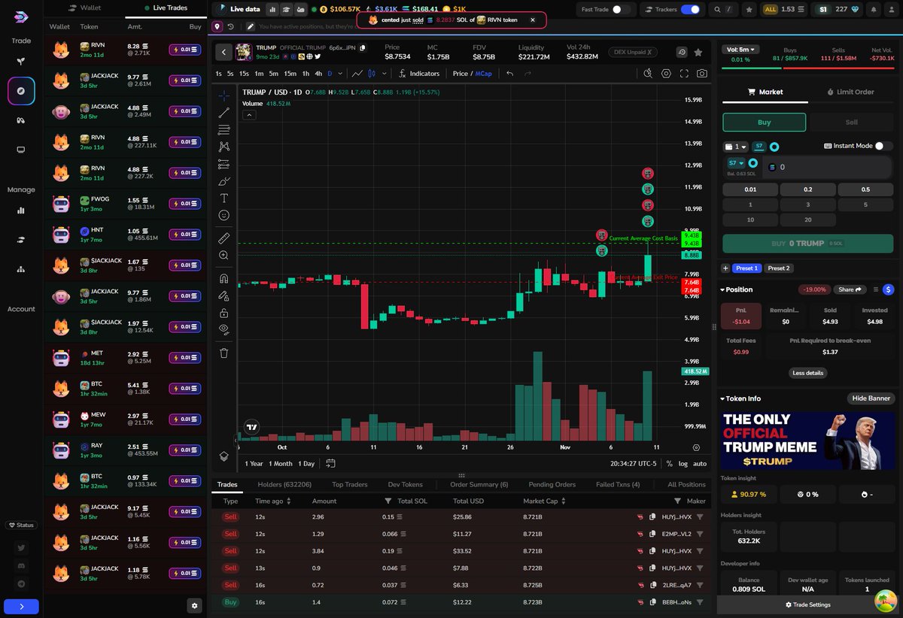Open the Vol: 5m dropdown
Screen dimensions: 903x618
(x=740, y=50)
